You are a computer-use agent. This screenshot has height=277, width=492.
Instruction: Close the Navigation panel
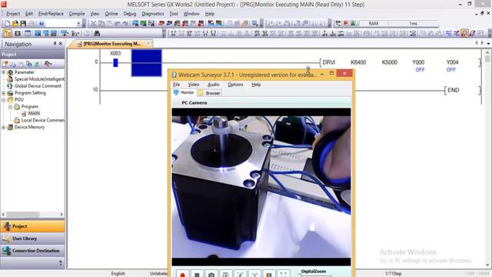pyautogui.click(x=61, y=44)
